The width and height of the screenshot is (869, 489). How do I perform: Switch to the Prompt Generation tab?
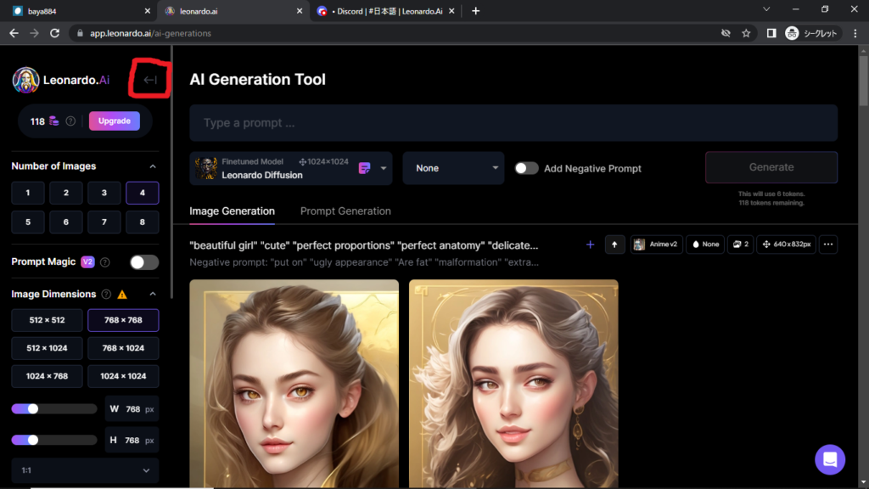(345, 211)
